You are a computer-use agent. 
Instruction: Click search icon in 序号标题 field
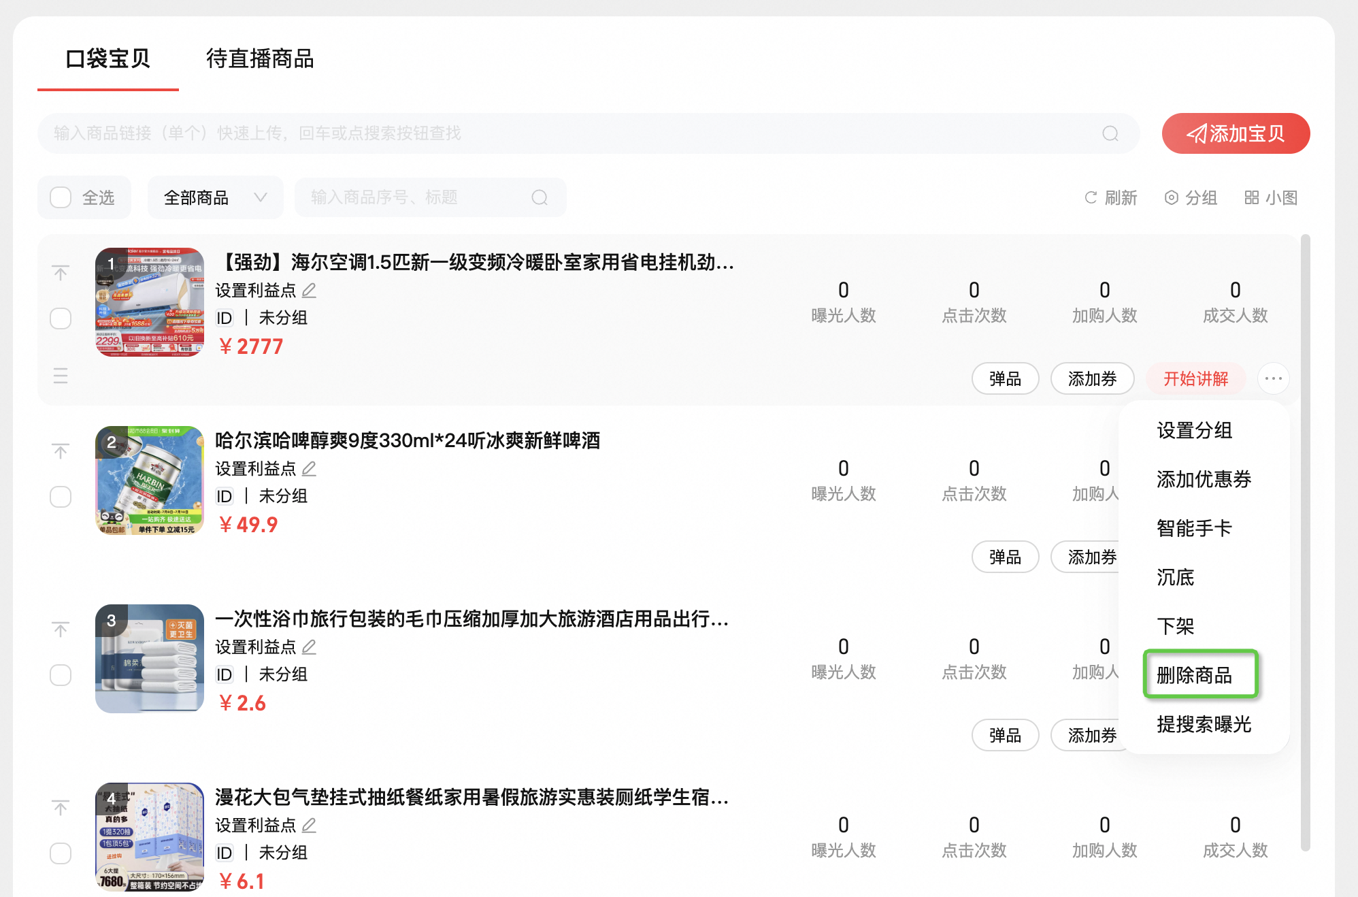[540, 197]
